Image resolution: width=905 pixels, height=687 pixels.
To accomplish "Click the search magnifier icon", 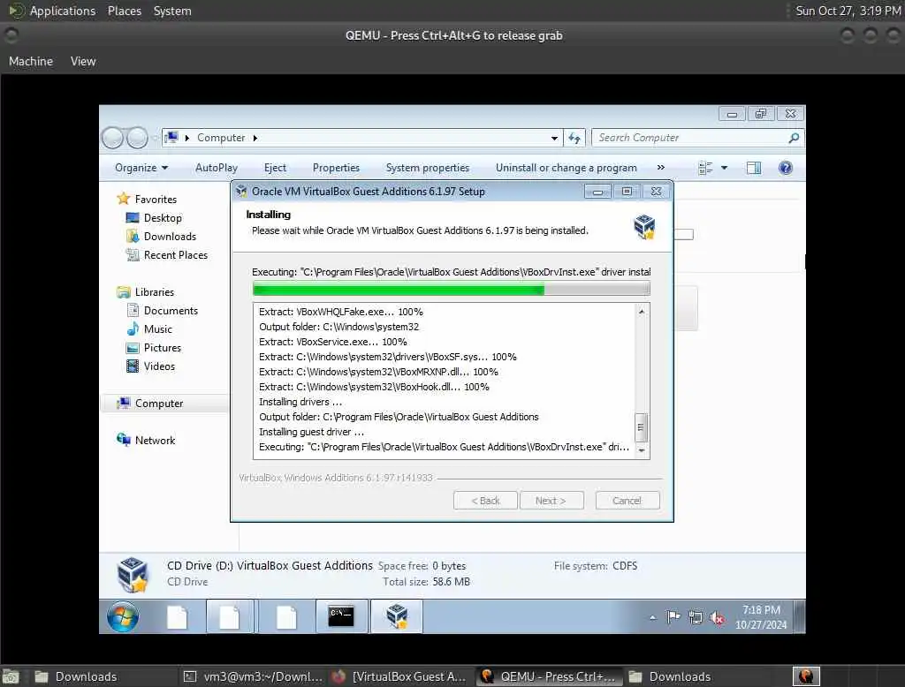I will pyautogui.click(x=794, y=138).
